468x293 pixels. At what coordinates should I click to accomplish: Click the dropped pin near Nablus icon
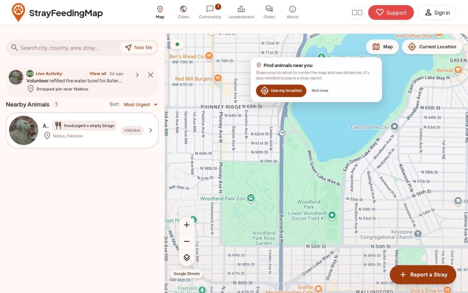point(30,89)
